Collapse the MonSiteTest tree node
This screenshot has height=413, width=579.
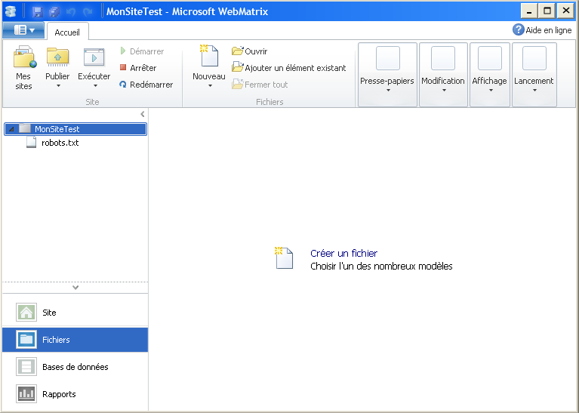click(x=10, y=129)
